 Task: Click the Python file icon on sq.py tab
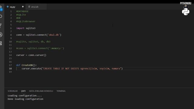coord(8,7)
